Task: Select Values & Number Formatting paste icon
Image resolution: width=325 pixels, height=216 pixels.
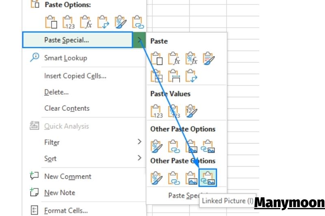Action: tap(173, 111)
